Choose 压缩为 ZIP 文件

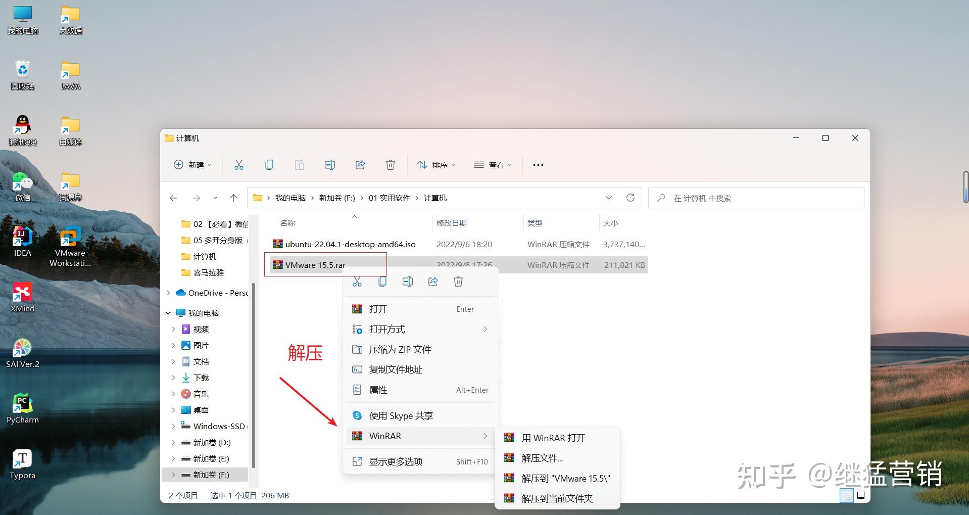coord(420,349)
